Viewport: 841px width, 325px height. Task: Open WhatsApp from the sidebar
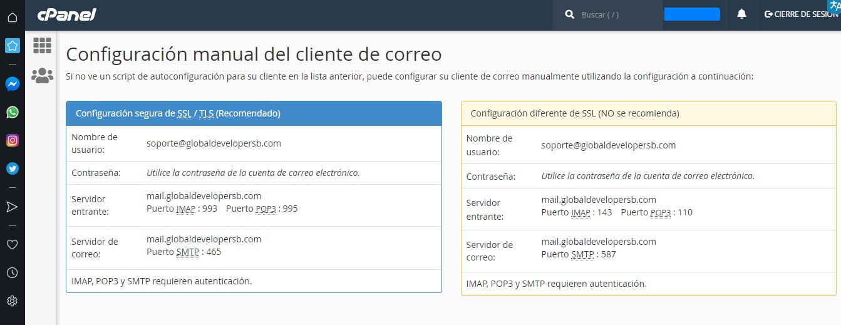(12, 112)
